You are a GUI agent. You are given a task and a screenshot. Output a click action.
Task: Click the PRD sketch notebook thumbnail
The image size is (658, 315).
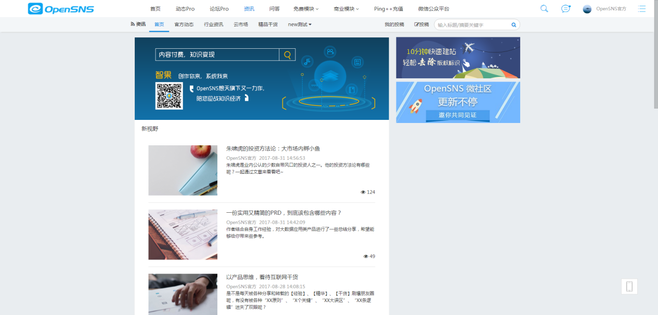point(183,235)
